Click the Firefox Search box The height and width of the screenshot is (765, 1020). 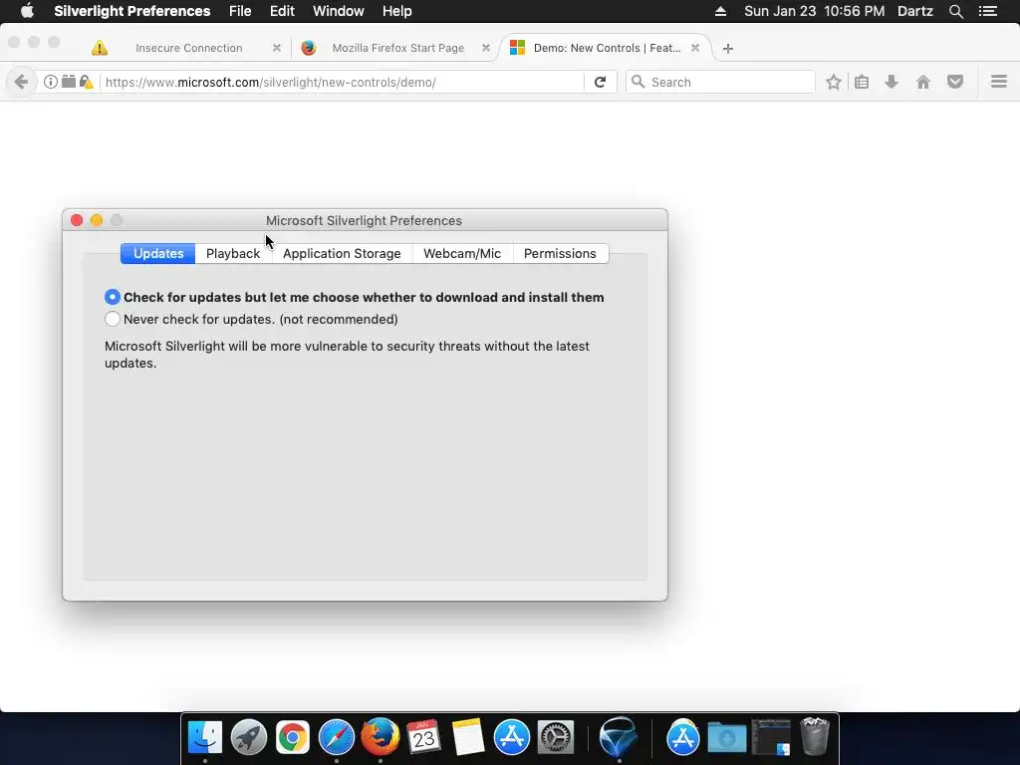(x=721, y=82)
